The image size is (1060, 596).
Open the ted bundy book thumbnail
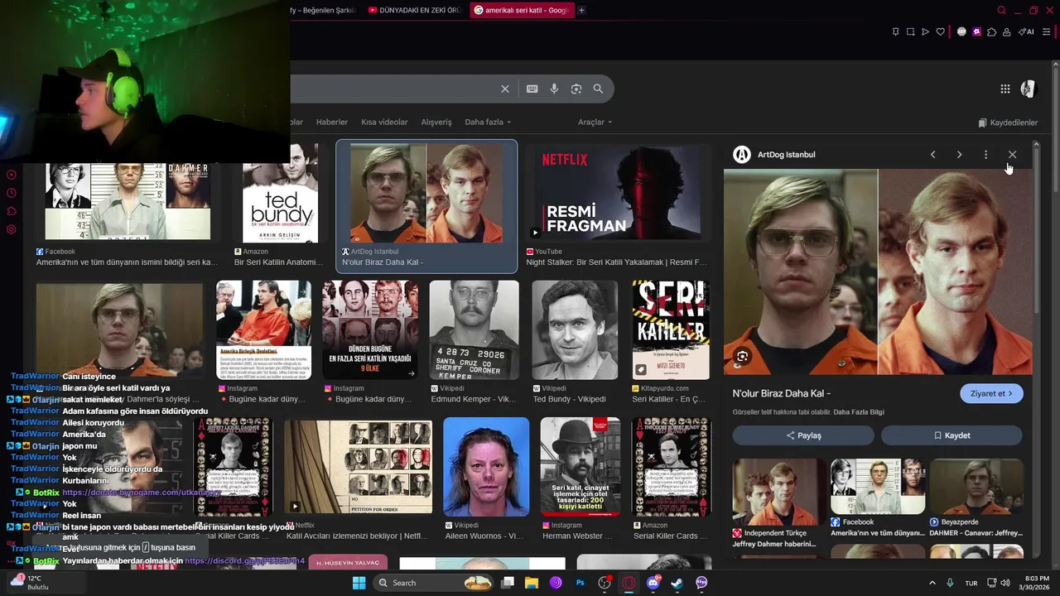pos(280,193)
